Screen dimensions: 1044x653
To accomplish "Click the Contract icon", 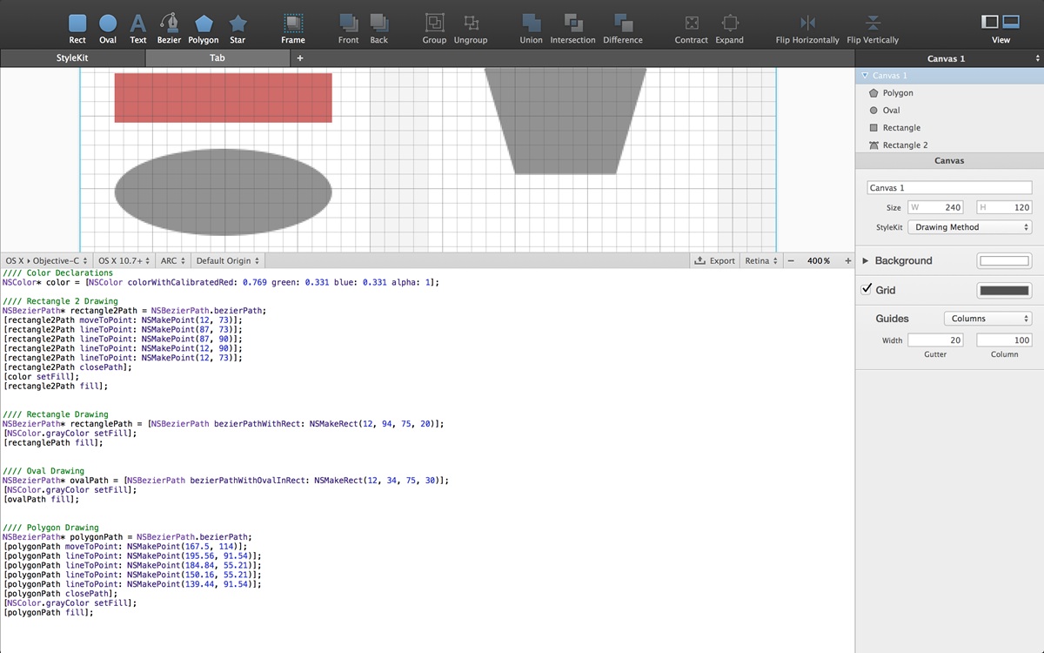I will (692, 29).
